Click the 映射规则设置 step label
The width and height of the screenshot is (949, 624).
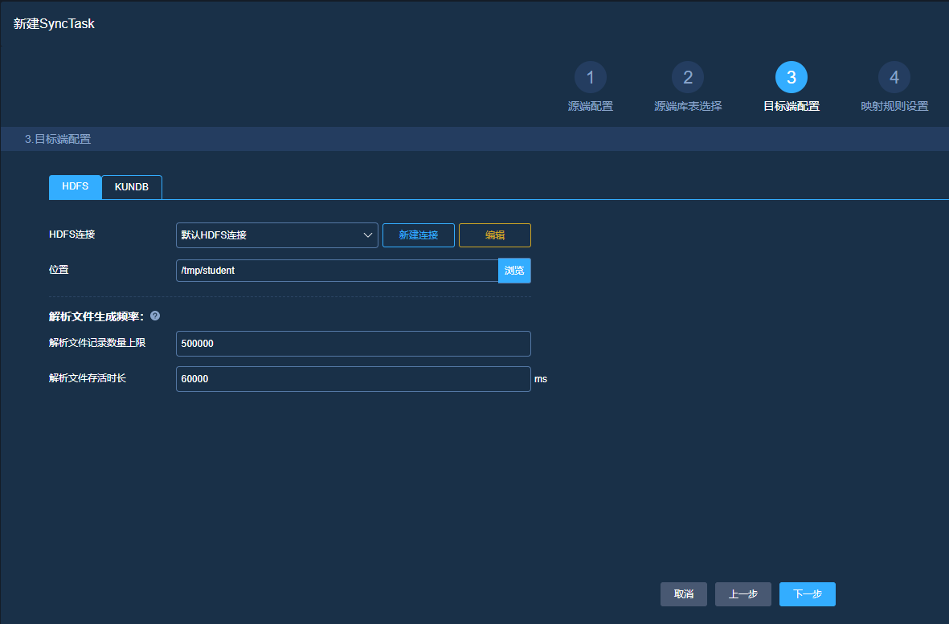coord(894,106)
